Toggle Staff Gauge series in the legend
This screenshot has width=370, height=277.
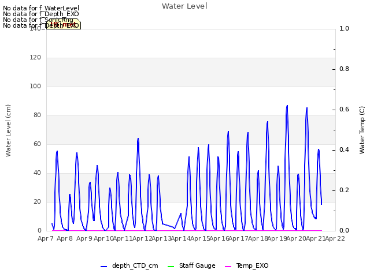tap(191, 265)
